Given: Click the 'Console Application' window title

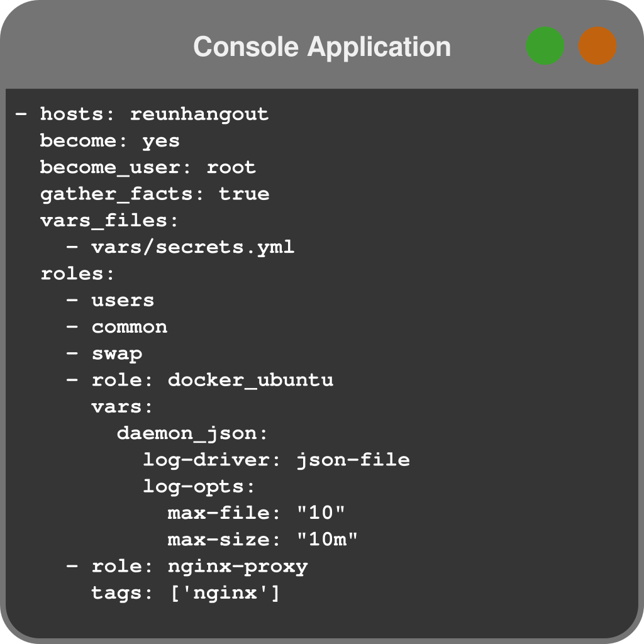Looking at the screenshot, I should 322,47.
